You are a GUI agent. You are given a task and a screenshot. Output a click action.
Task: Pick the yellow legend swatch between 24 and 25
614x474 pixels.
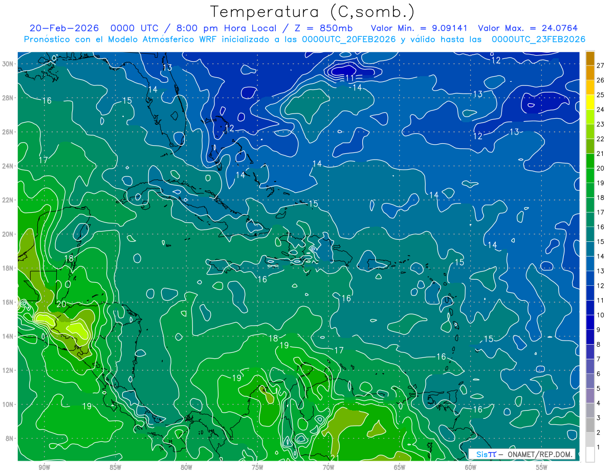590,102
